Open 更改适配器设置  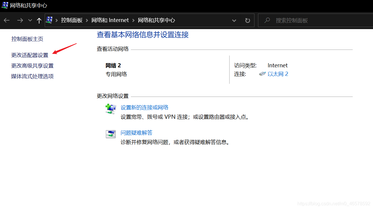30,55
